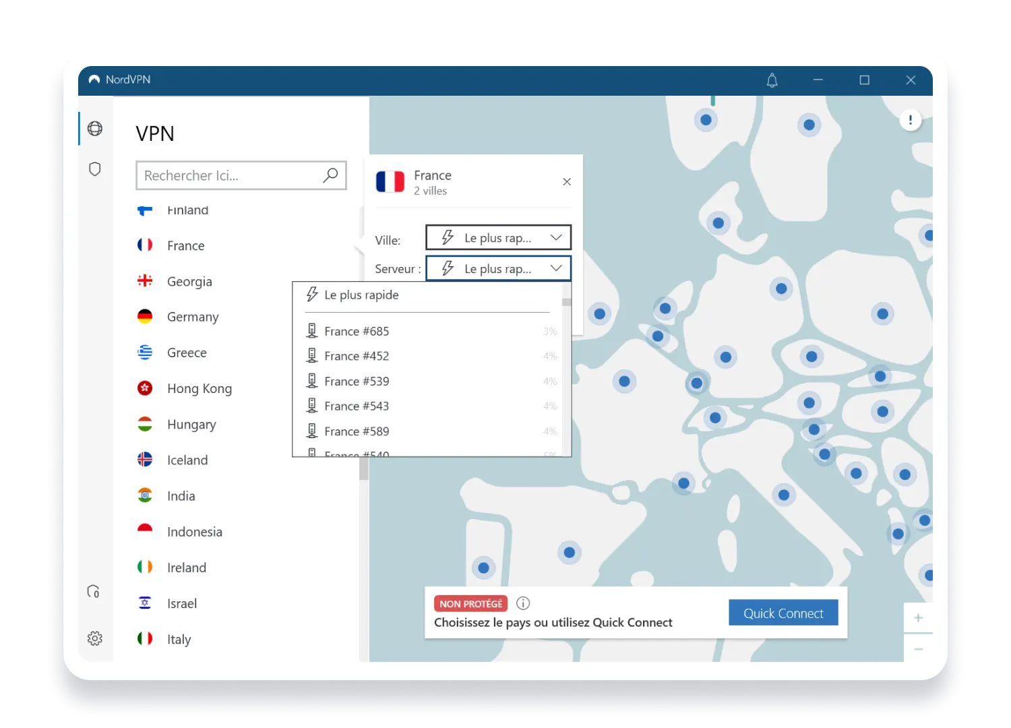The height and width of the screenshot is (728, 1011).
Task: Click the lightning icon inside the Serveur dropdown
Action: click(447, 268)
